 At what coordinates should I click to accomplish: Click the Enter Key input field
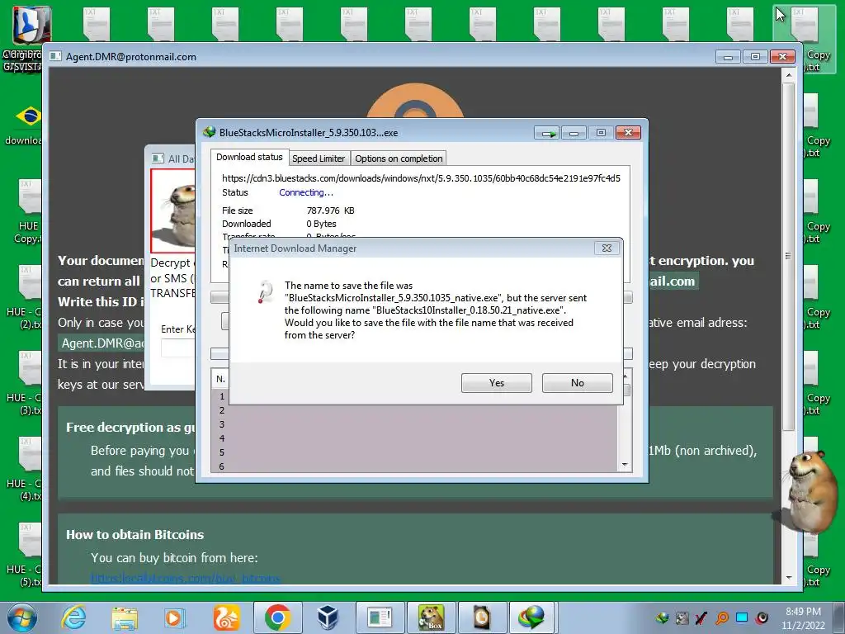coord(178,348)
